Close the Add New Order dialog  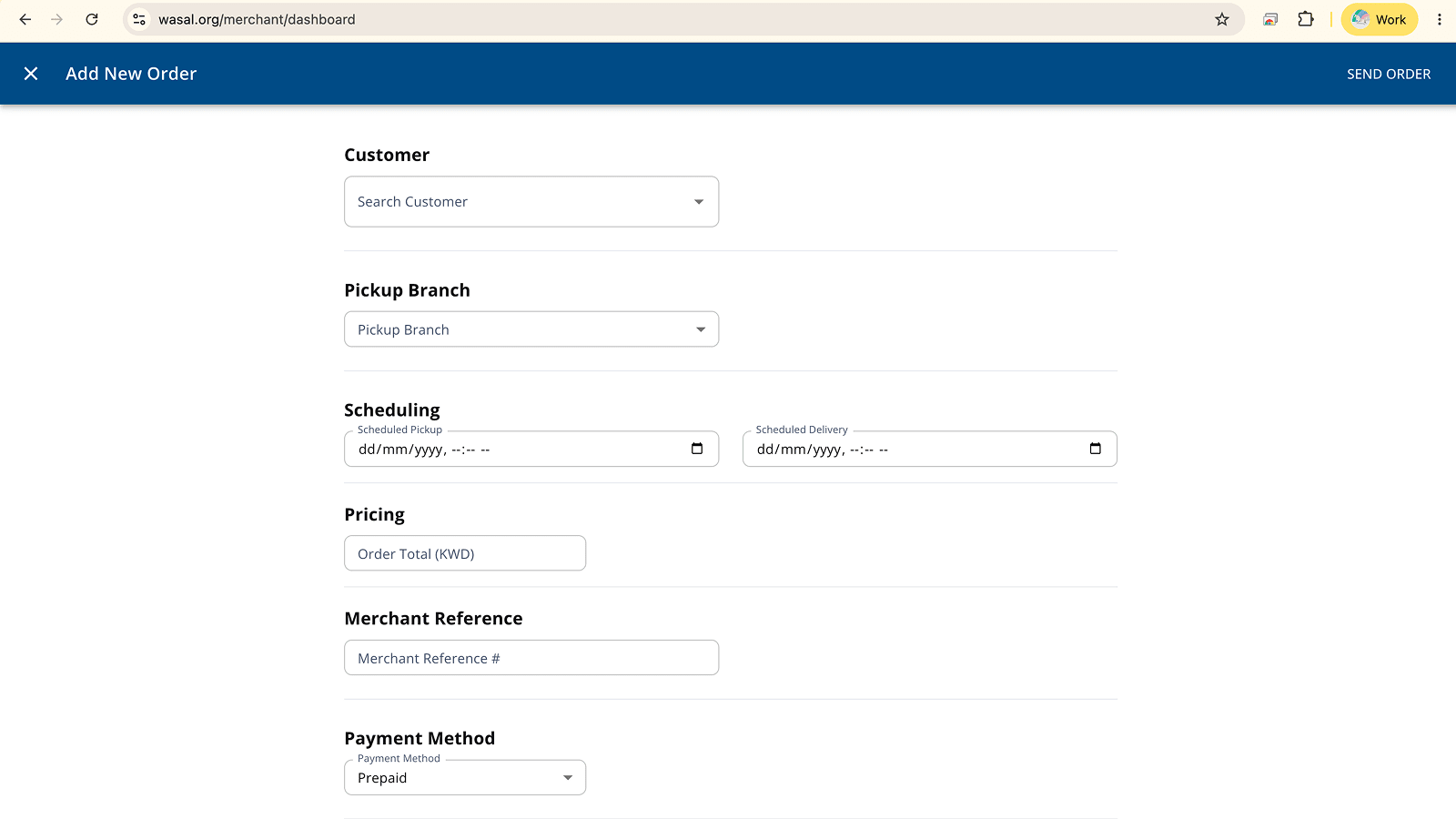31,74
